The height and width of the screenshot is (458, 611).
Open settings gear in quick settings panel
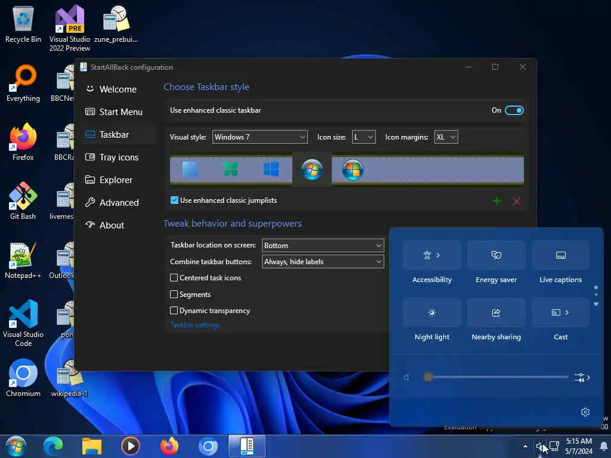click(585, 412)
